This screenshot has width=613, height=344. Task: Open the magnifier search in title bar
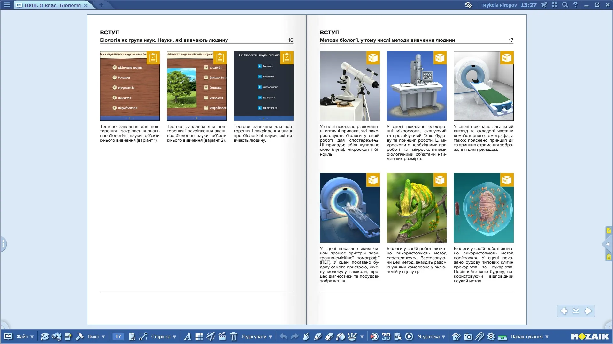[x=565, y=5]
